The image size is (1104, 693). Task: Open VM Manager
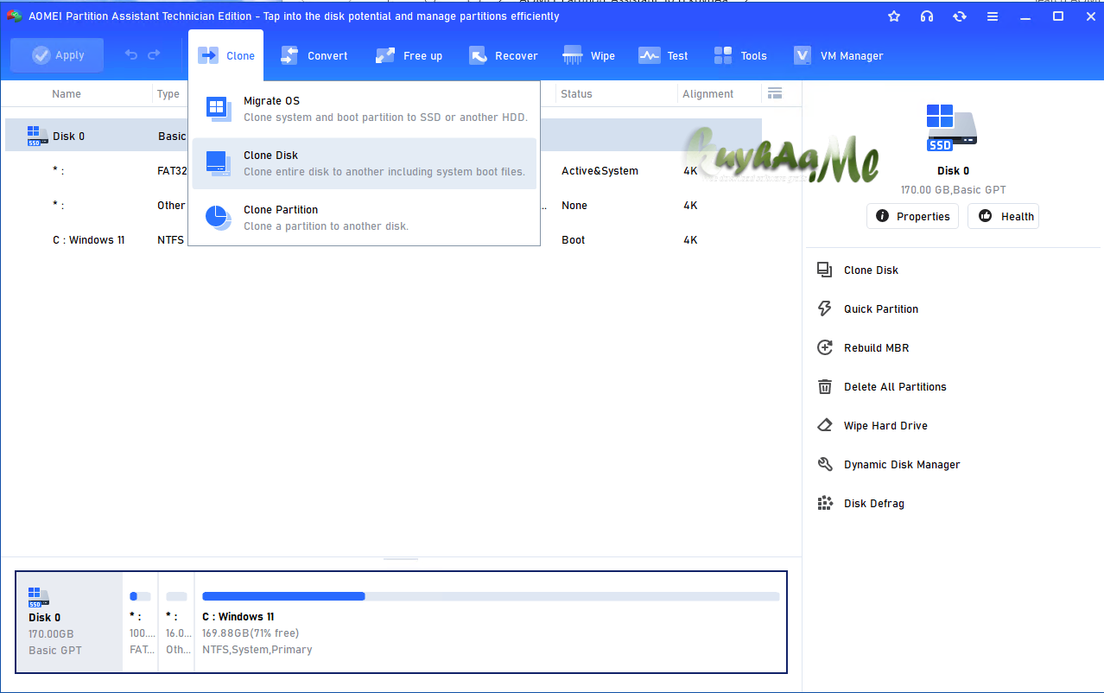838,55
